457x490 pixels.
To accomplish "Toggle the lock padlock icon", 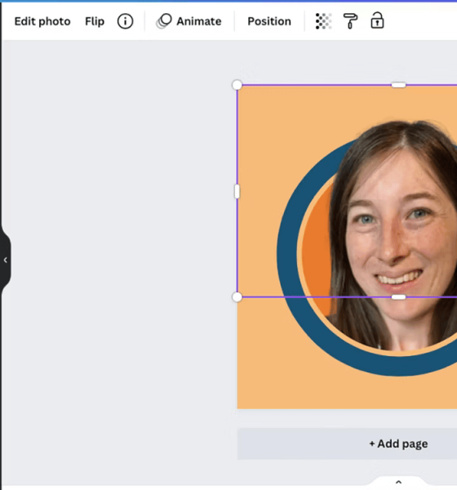I will pos(377,20).
